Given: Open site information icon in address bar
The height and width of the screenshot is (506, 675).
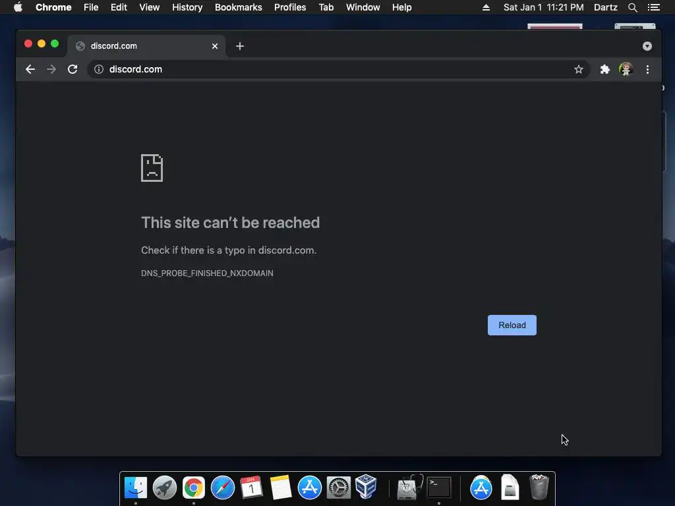Looking at the screenshot, I should tap(99, 69).
